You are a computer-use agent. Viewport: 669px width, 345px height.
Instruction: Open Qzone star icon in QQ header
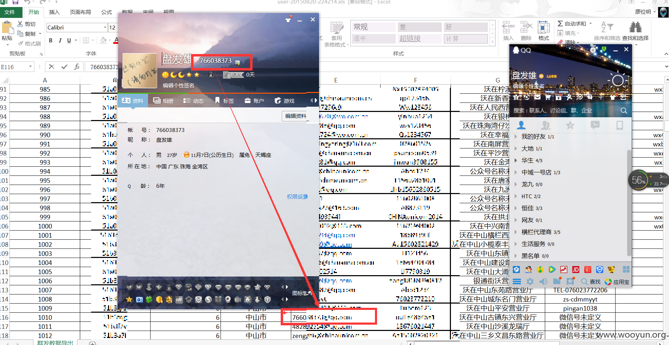click(x=516, y=97)
